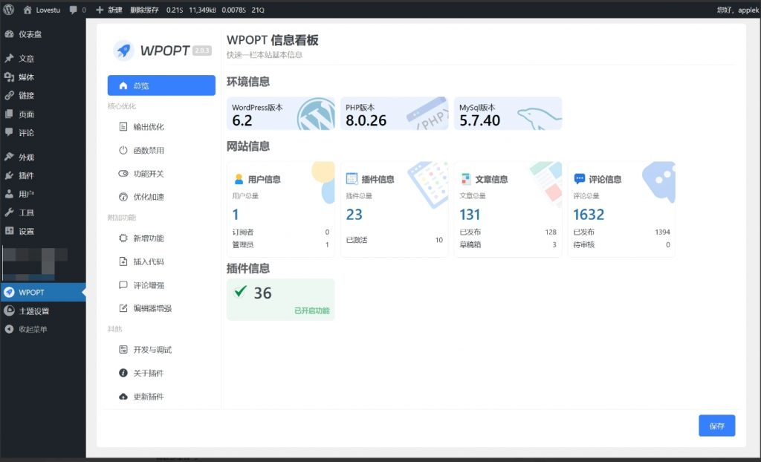The height and width of the screenshot is (462, 761).
Task: Click the 评论信息 chat bubble icon
Action: click(580, 179)
